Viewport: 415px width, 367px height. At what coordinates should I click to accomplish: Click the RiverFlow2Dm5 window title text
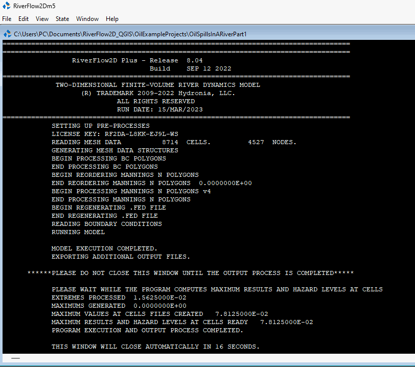(34, 6)
